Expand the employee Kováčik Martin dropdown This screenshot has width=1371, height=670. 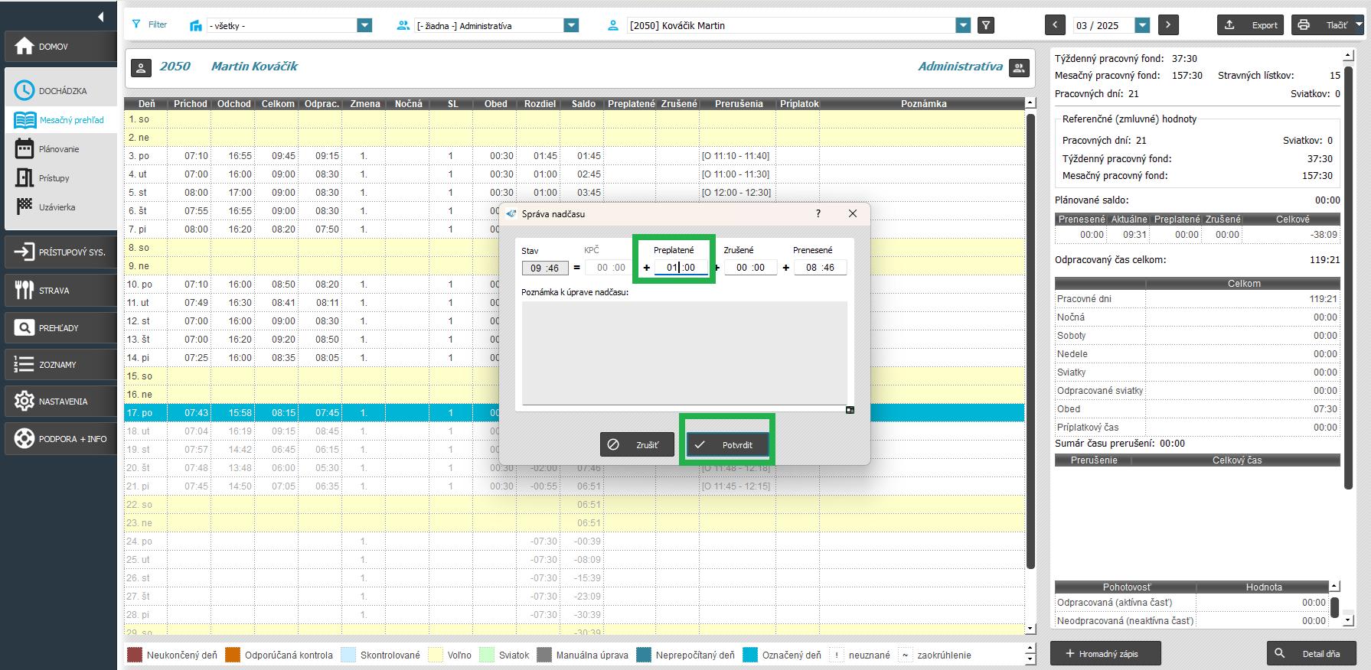click(x=963, y=26)
